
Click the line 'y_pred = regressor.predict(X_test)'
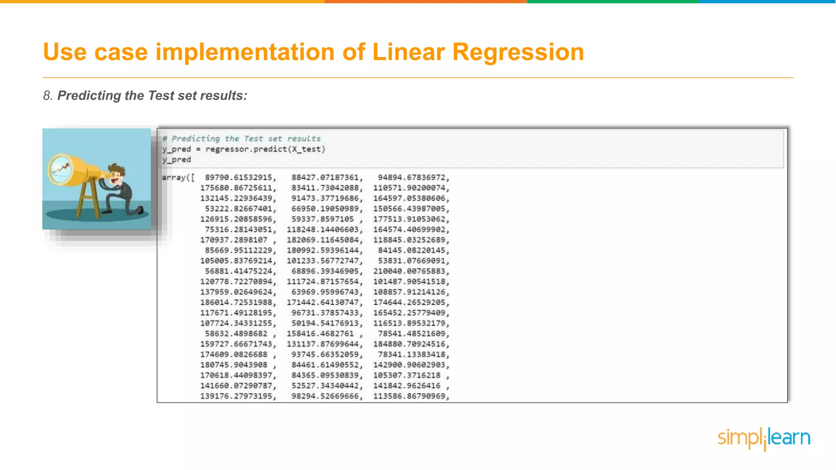(244, 149)
